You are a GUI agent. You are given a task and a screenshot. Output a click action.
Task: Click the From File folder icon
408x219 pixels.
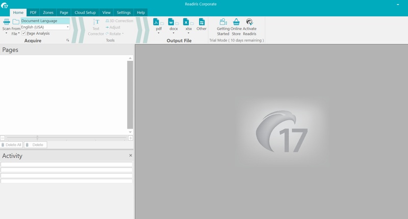16,22
